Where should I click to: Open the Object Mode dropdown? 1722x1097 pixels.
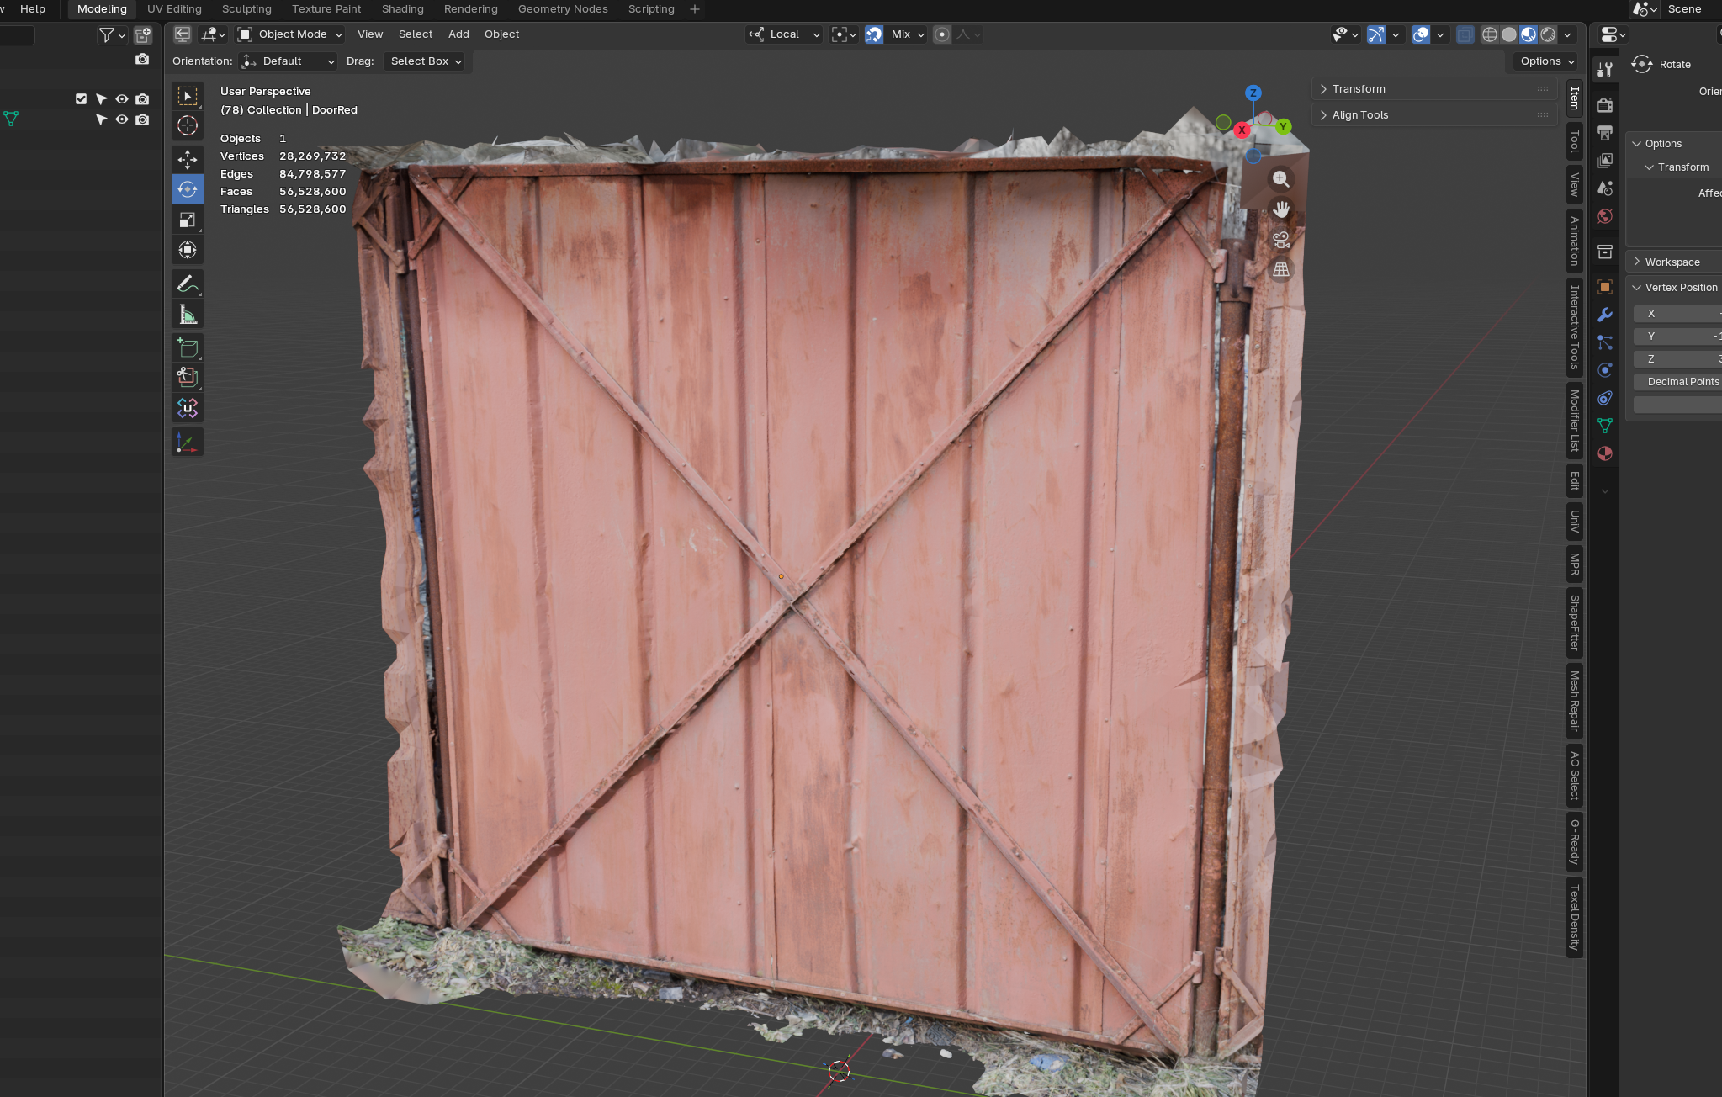click(x=290, y=34)
